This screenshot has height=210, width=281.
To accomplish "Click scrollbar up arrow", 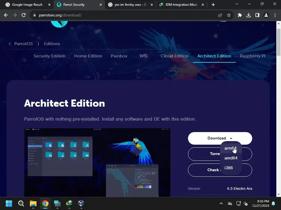I will click(279, 24).
